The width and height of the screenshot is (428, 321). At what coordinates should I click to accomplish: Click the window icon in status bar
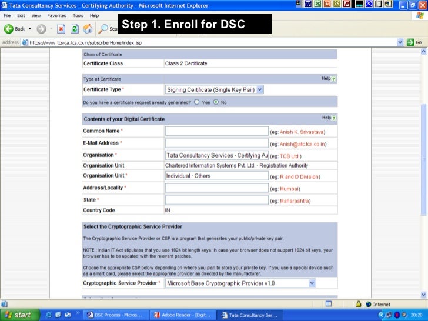pyautogui.click(x=329, y=304)
